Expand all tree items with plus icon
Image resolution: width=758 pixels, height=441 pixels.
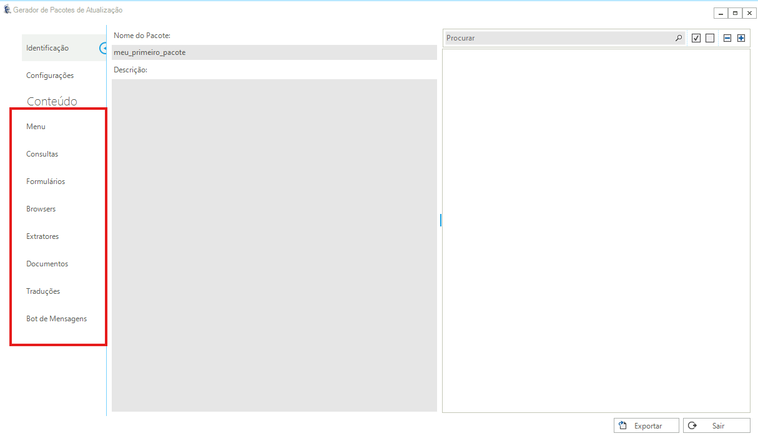[x=741, y=38]
